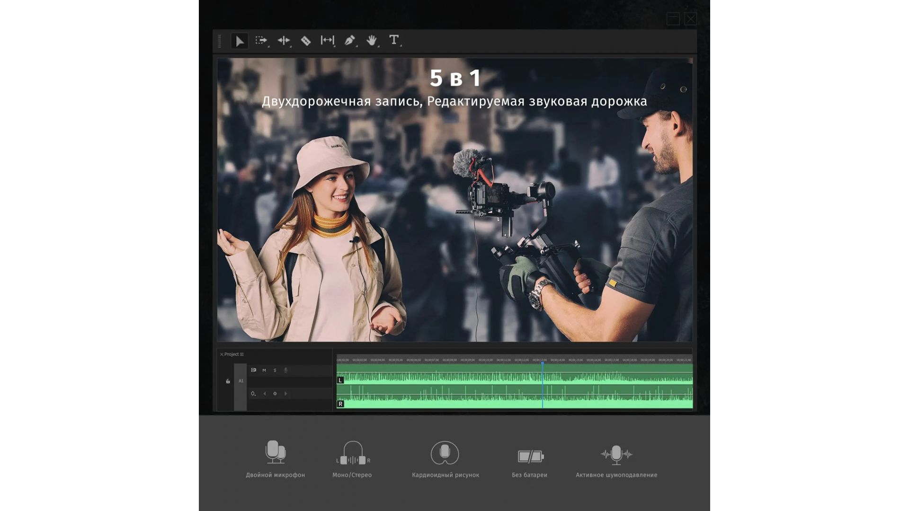The width and height of the screenshot is (909, 511).
Task: Go to the next keyframe arrow
Action: coord(285,394)
